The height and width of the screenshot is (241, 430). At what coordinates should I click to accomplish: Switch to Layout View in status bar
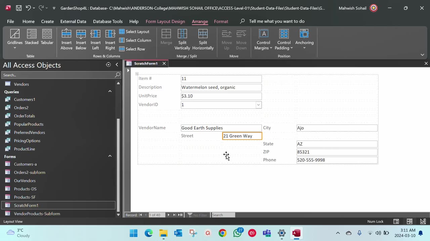[410, 221]
